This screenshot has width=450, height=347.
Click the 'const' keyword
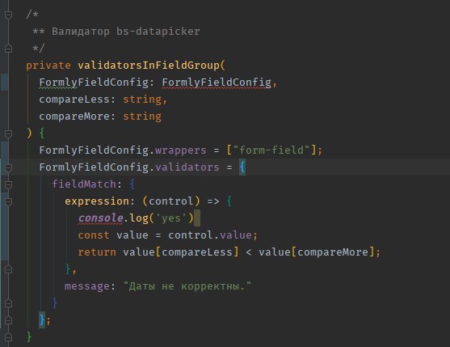[x=94, y=235]
